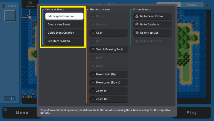Click the right arrow icon of Move Layer (Up)
The image size is (214, 121).
point(93,74)
